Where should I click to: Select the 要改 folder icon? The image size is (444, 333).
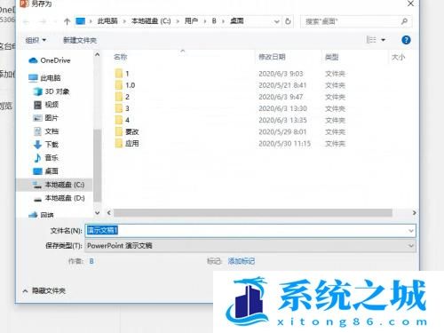pyautogui.click(x=119, y=131)
